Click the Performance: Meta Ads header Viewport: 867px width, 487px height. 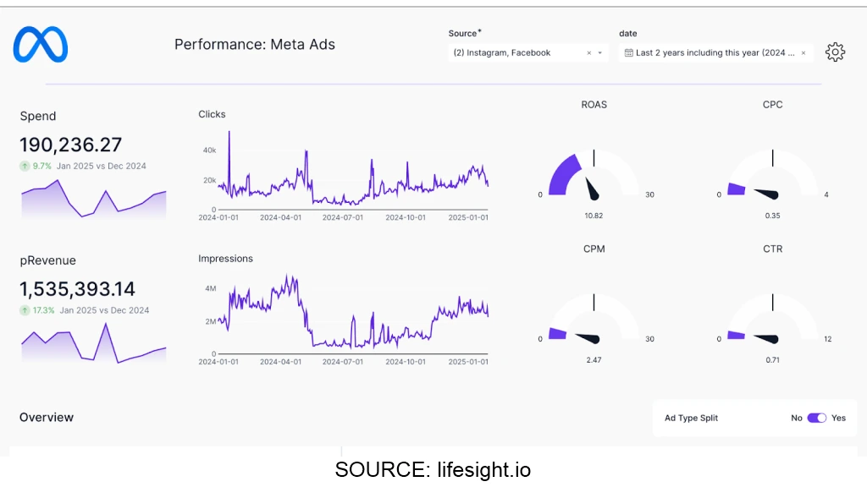[254, 44]
